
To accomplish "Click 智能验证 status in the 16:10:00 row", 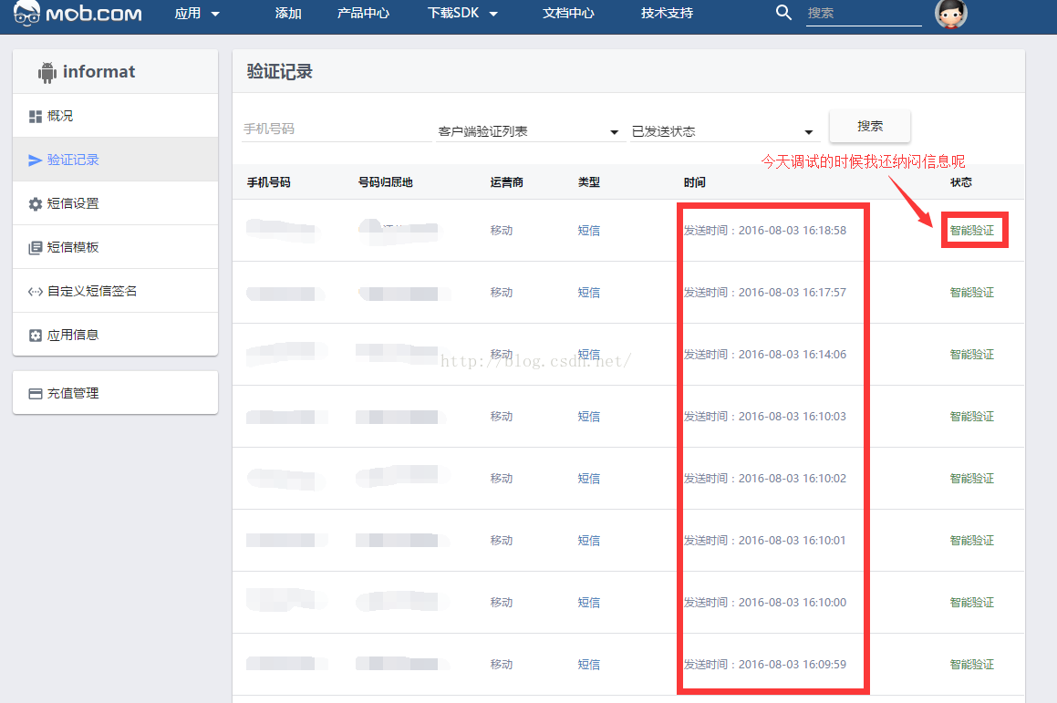I will click(971, 603).
